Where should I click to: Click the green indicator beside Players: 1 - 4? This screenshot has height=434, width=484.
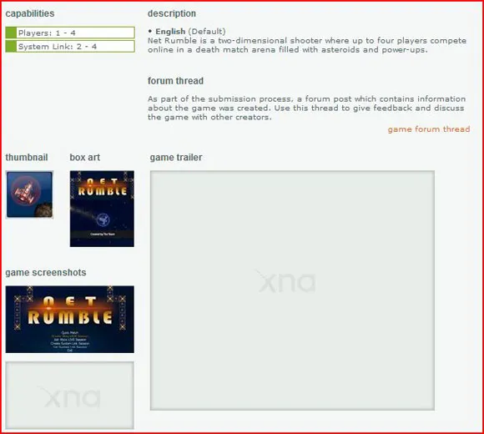(11, 33)
